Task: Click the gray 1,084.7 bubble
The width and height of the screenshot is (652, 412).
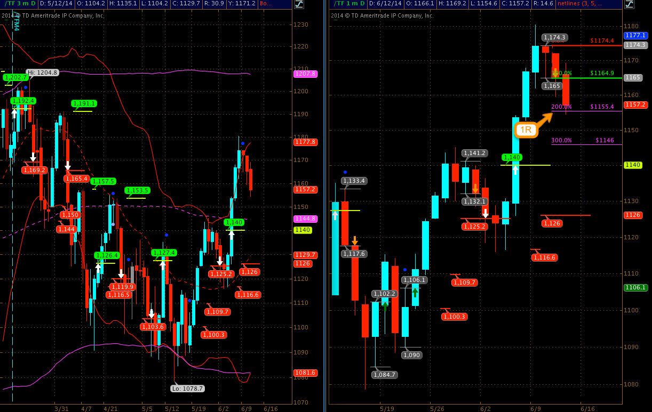Action: click(385, 375)
